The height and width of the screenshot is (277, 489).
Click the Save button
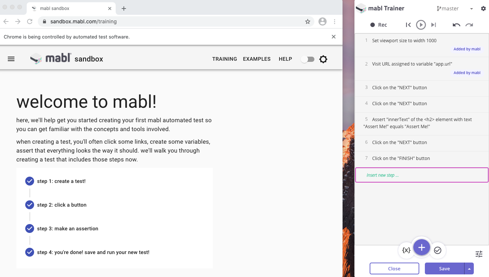[445, 268]
